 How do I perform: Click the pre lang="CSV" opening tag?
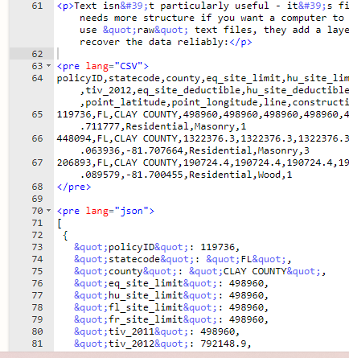[x=103, y=66]
